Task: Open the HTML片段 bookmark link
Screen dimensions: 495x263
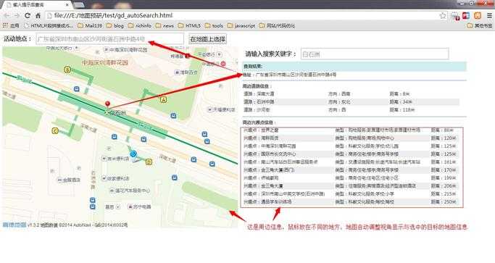Action: (49, 25)
